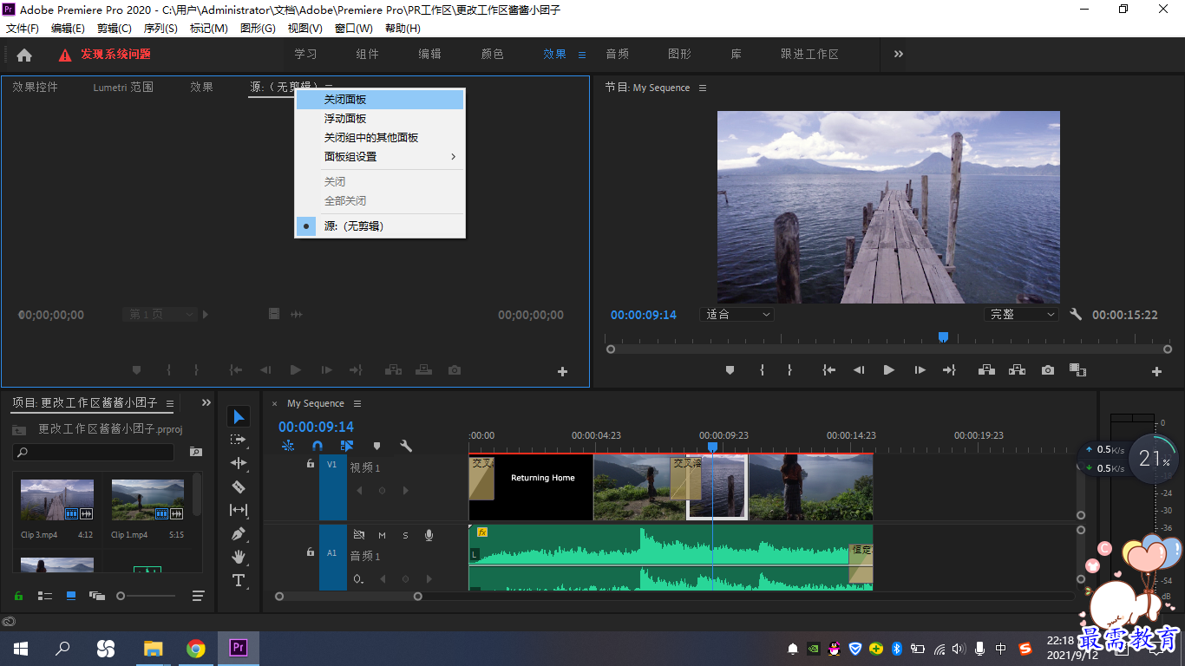Open program monitor button editor plus

[1156, 371]
